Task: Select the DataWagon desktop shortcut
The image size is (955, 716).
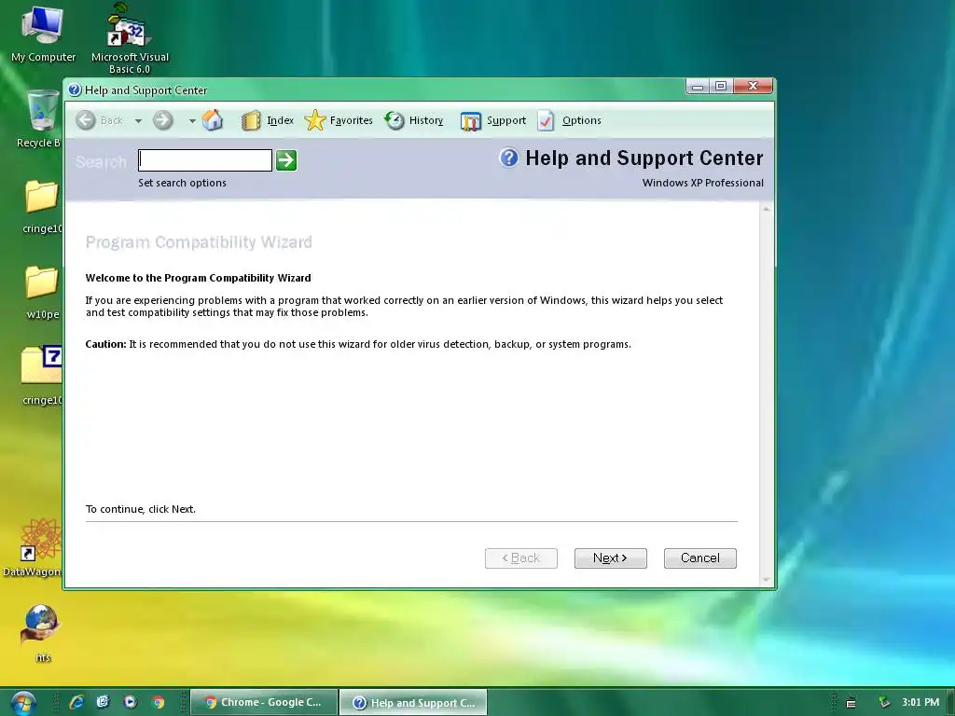Action: [x=33, y=547]
